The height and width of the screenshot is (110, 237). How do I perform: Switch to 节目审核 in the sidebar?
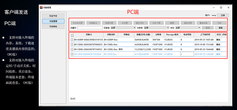(x=53, y=26)
